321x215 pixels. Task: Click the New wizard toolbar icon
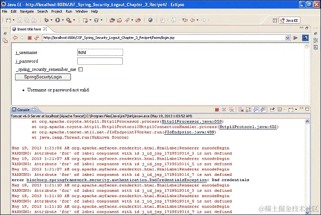(x=8, y=20)
